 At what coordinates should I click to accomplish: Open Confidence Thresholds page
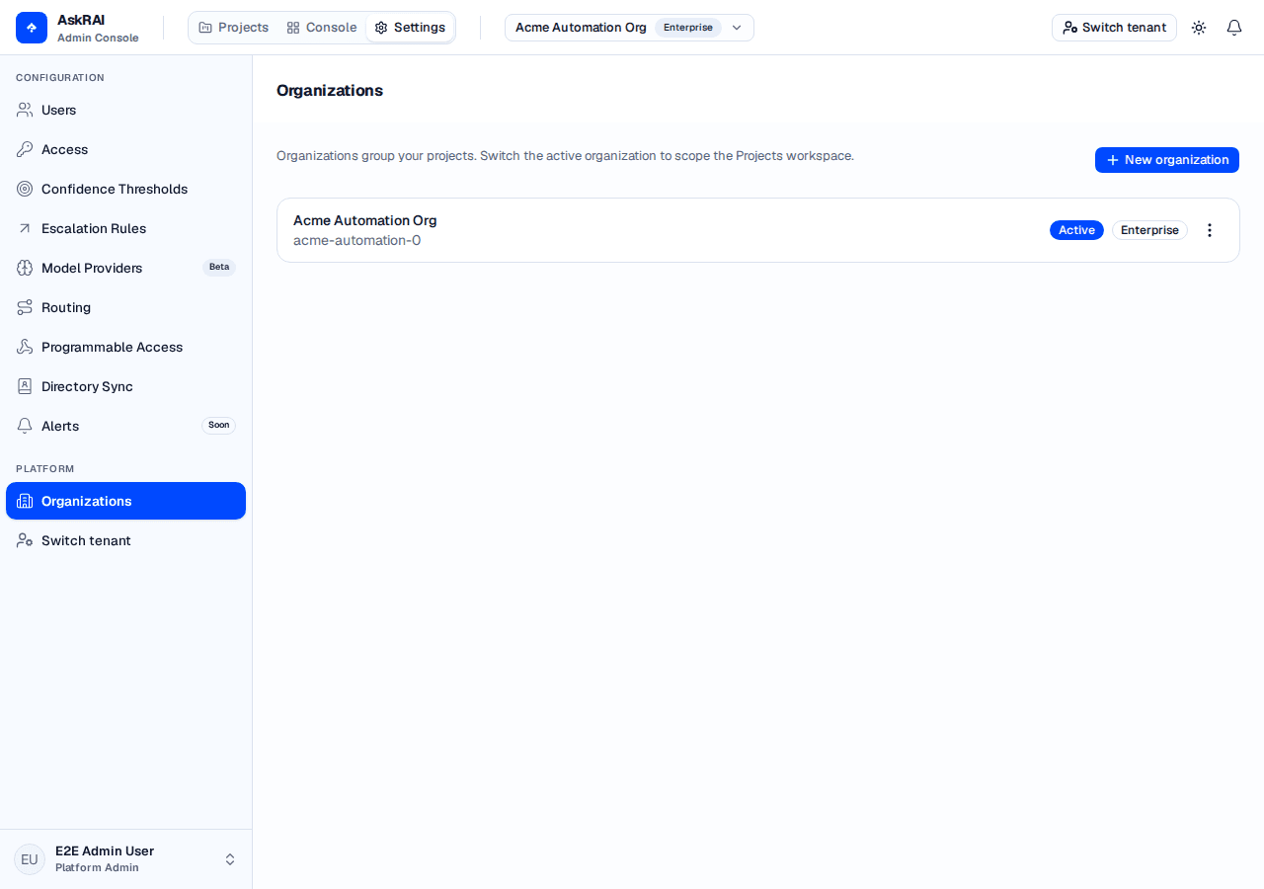(x=125, y=189)
